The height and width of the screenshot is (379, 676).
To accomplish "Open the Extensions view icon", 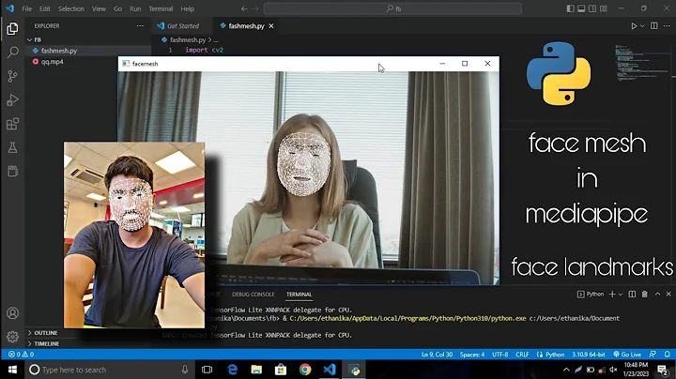I will click(x=12, y=124).
